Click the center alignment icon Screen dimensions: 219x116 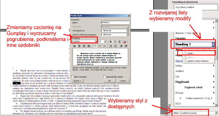tap(79, 46)
